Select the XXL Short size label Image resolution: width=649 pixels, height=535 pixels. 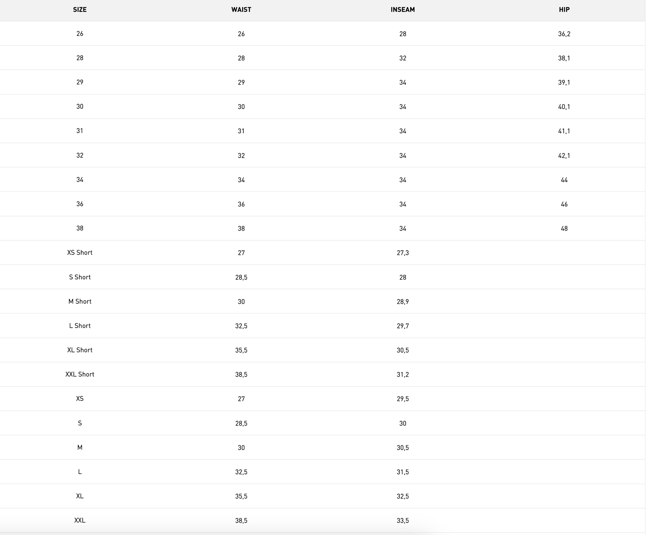pyautogui.click(x=80, y=374)
